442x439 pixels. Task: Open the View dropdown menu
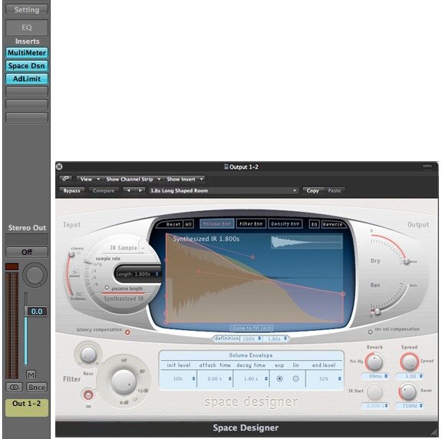[x=90, y=179]
